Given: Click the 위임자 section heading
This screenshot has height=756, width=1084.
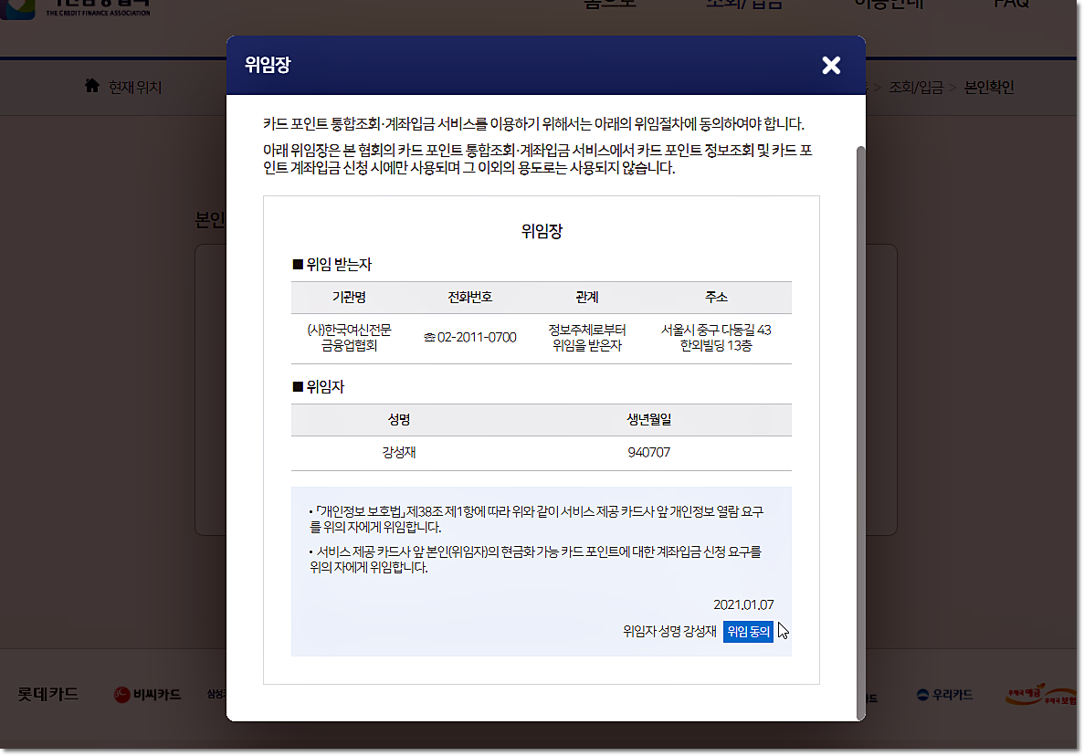Looking at the screenshot, I should tap(318, 386).
